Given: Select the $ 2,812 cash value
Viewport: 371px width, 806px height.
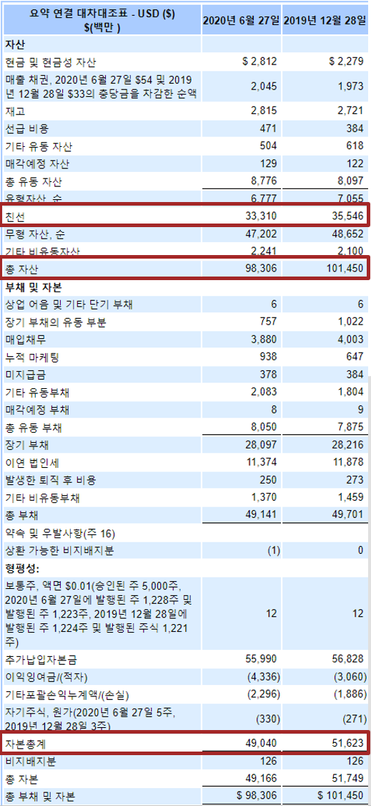Looking at the screenshot, I should [259, 62].
